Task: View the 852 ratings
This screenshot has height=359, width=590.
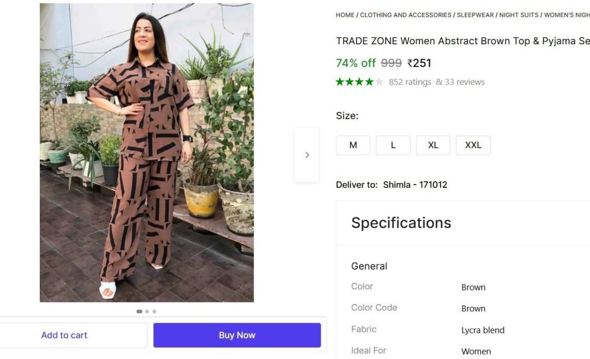Action: click(411, 82)
